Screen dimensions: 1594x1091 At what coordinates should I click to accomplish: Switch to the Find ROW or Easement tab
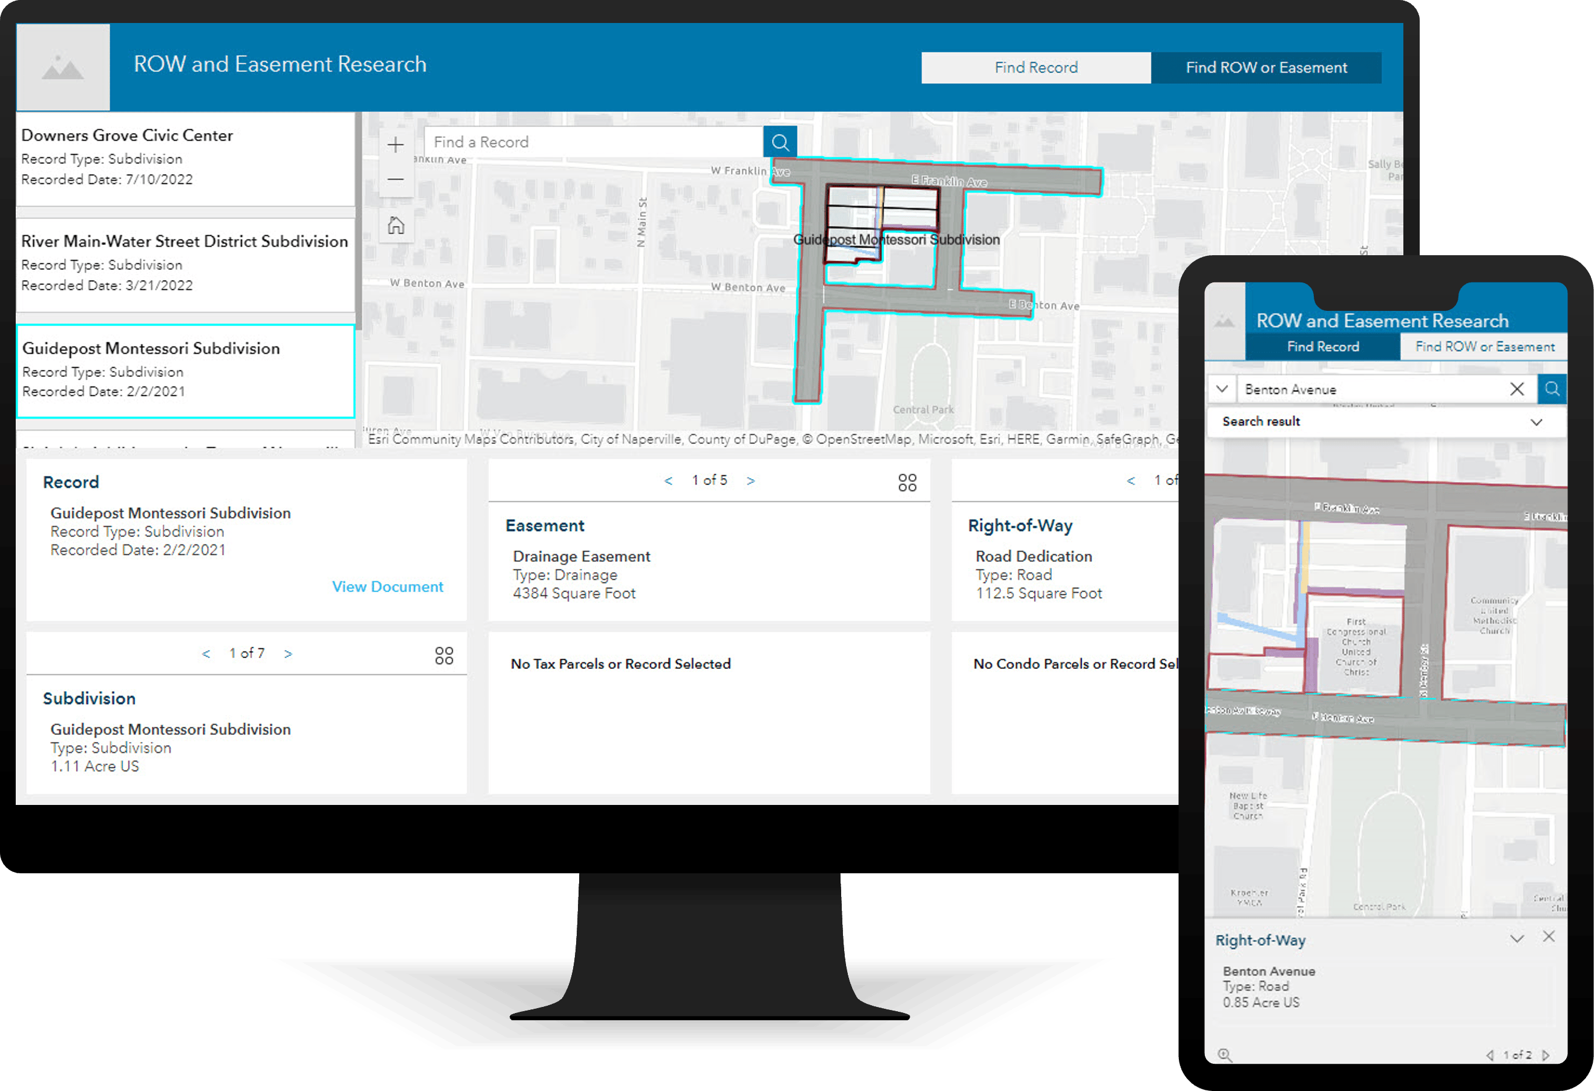pyautogui.click(x=1265, y=68)
